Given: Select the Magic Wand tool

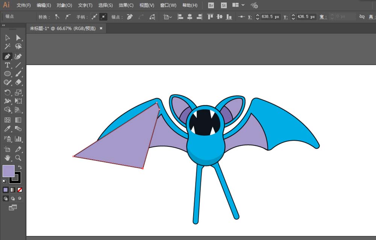Looking at the screenshot, I should tap(8, 46).
